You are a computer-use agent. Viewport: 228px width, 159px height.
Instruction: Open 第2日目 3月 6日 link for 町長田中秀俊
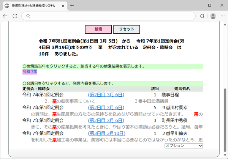106,120
